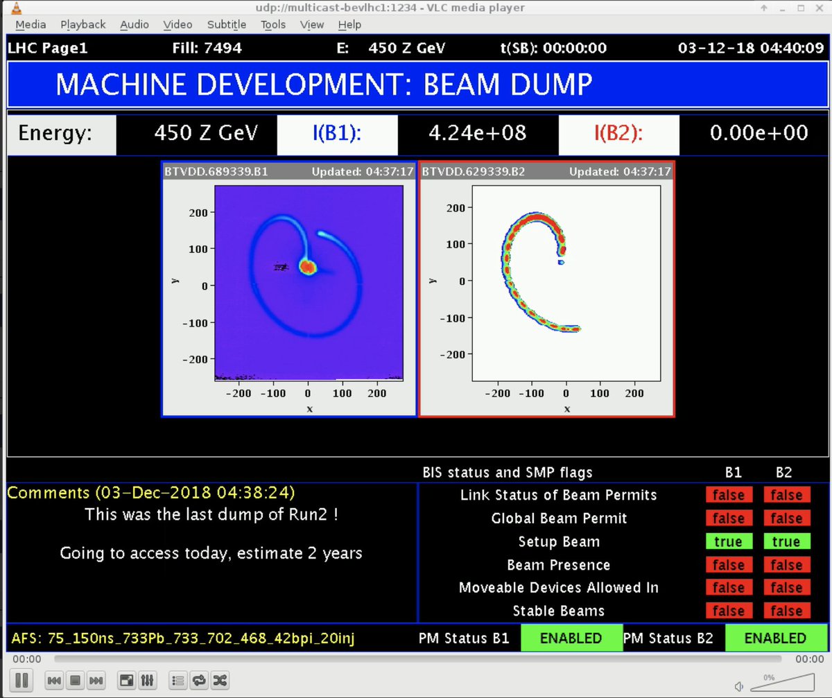Click the PM Status B2 ENABLED indicator
Viewport: 832px width, 698px height.
775,638
